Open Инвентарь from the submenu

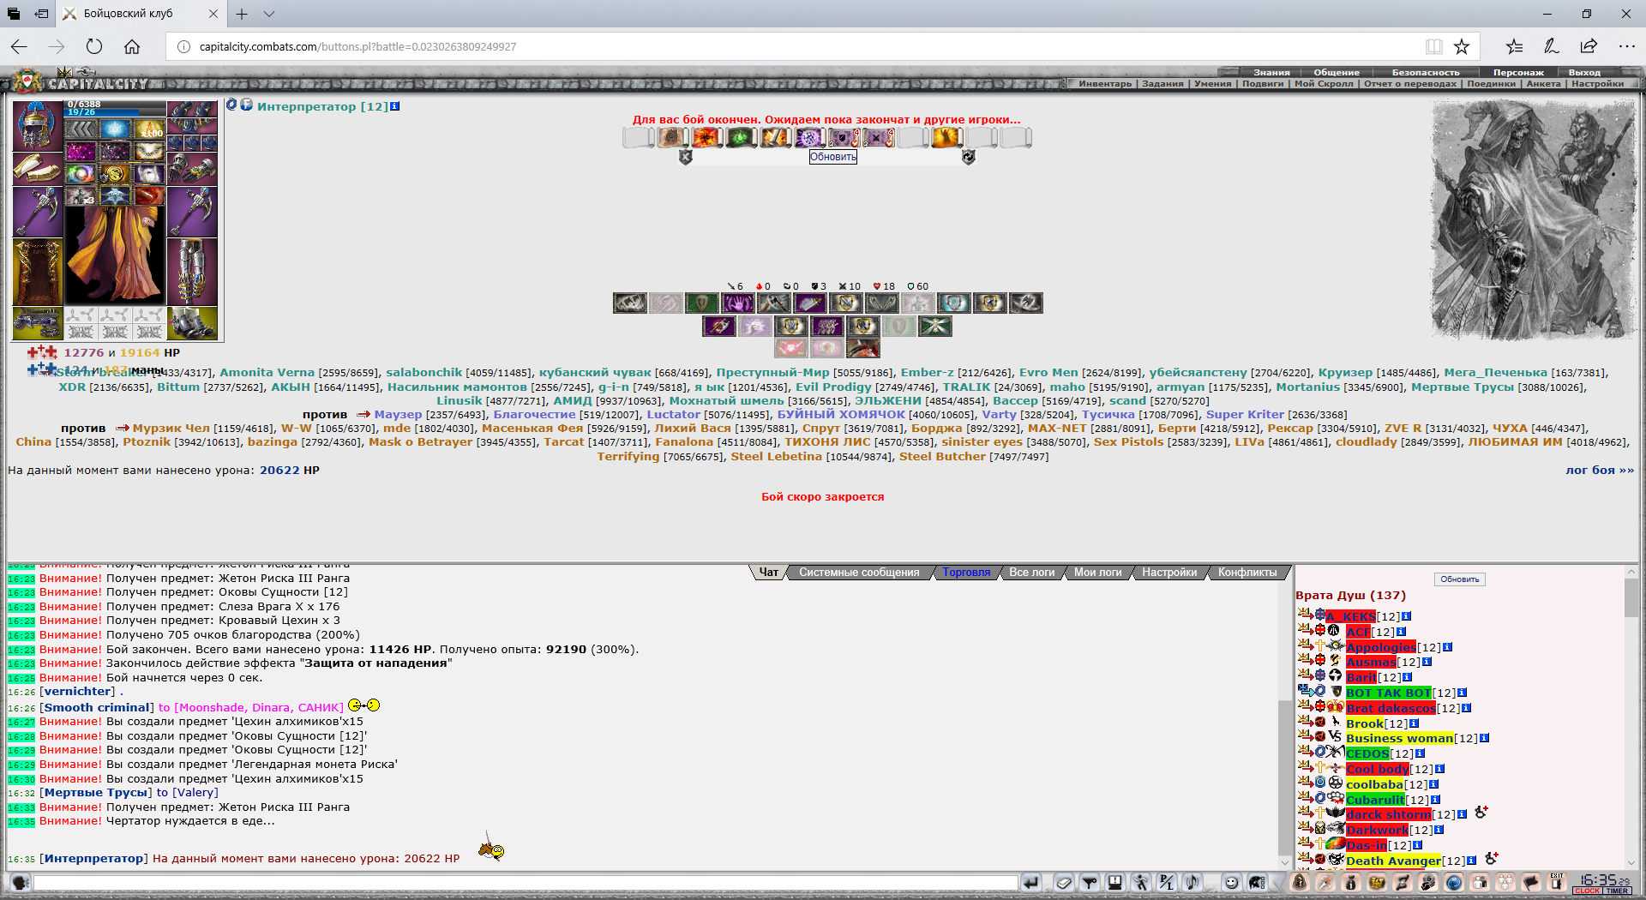(x=1105, y=84)
